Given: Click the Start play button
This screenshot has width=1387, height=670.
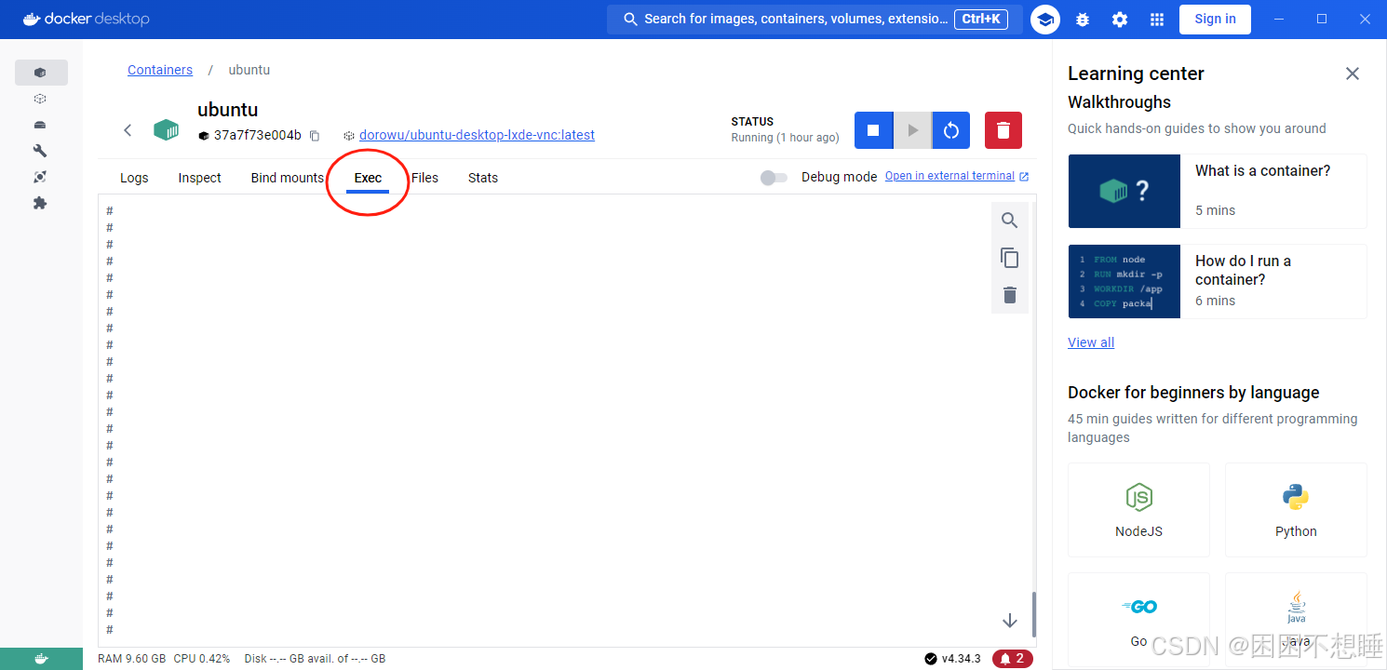Looking at the screenshot, I should coord(912,130).
